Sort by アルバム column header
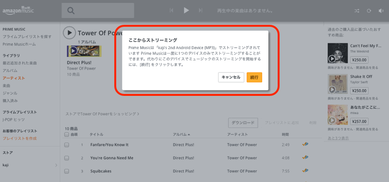 click(x=181, y=135)
